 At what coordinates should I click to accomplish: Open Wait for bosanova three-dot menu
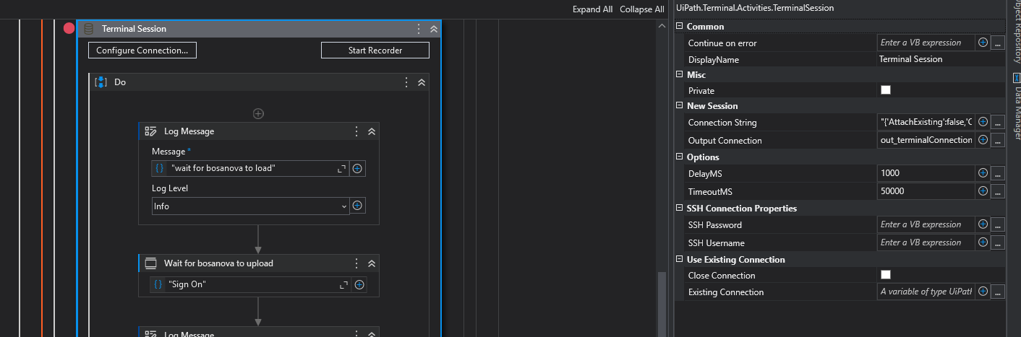point(356,263)
